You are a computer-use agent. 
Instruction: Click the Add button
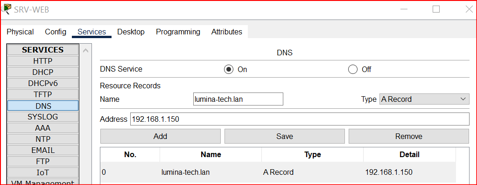tap(160, 136)
